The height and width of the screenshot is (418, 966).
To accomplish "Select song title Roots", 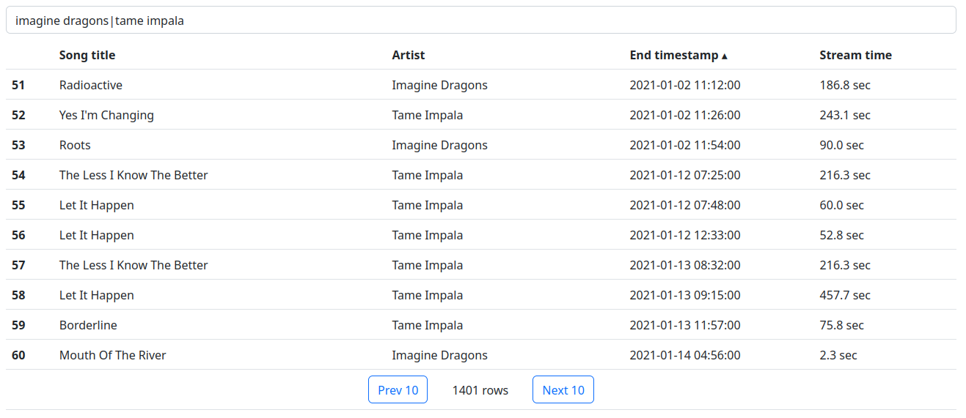I will (75, 145).
